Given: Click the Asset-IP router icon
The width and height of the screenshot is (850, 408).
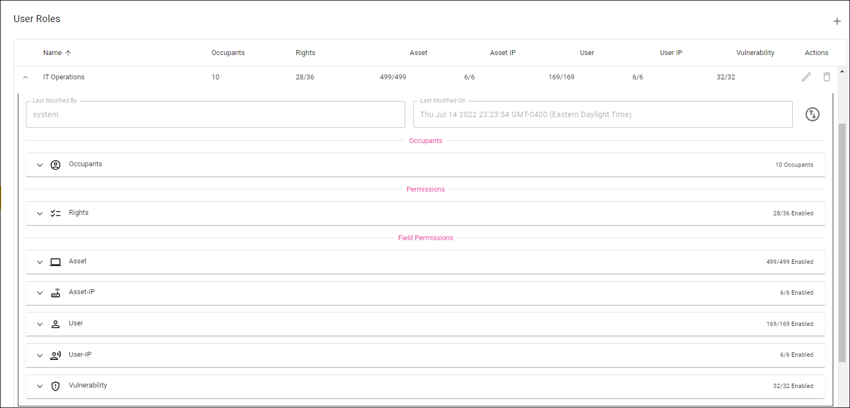Looking at the screenshot, I should click(x=56, y=293).
